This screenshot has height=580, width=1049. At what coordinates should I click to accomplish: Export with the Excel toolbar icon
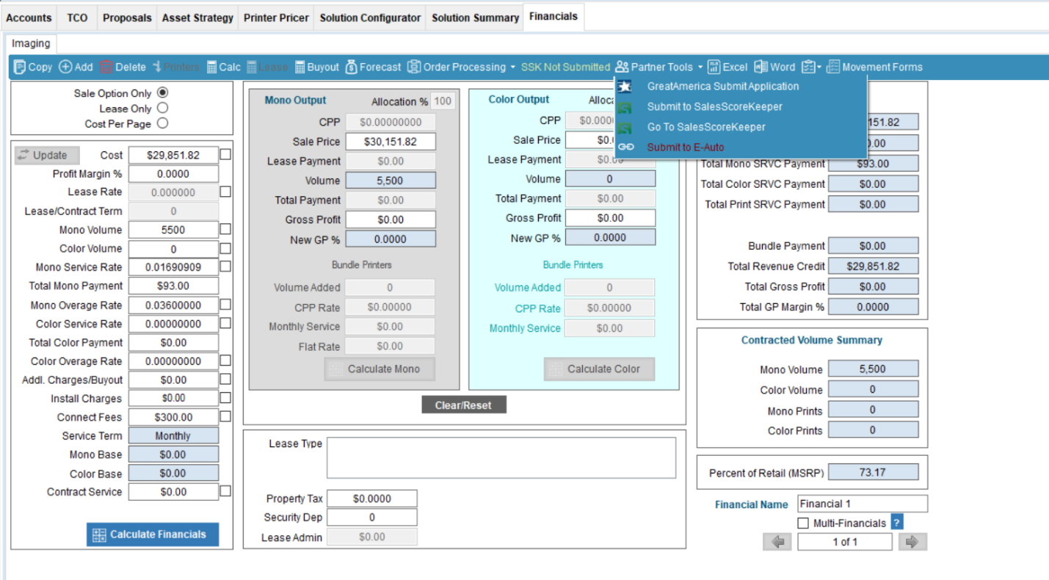(x=714, y=67)
